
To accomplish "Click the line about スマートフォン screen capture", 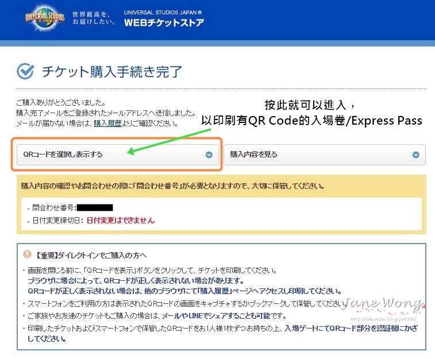I will pyautogui.click(x=187, y=303).
